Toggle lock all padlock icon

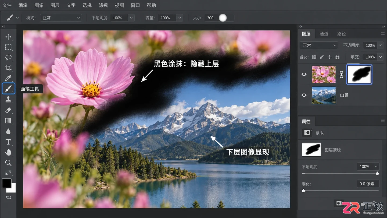337,57
